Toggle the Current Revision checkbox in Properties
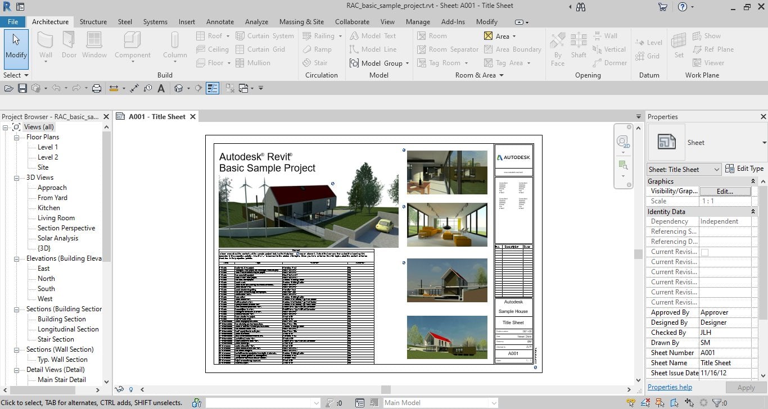This screenshot has height=409, width=768. [704, 252]
